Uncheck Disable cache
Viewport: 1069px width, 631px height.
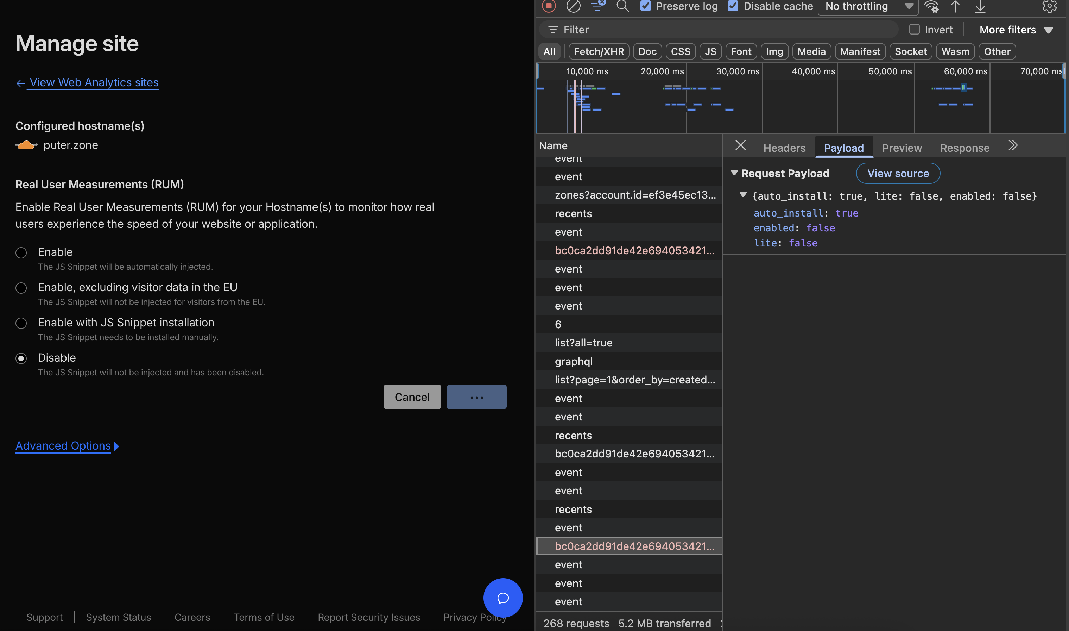pyautogui.click(x=733, y=6)
